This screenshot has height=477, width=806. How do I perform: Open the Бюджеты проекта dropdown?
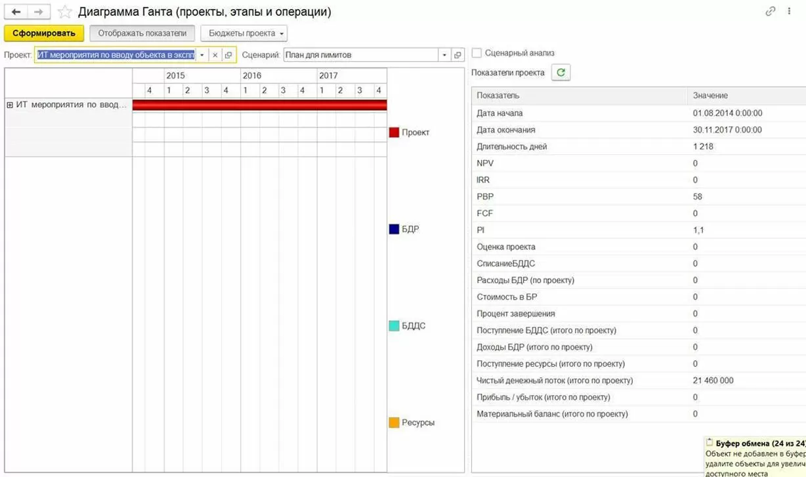[x=244, y=33]
